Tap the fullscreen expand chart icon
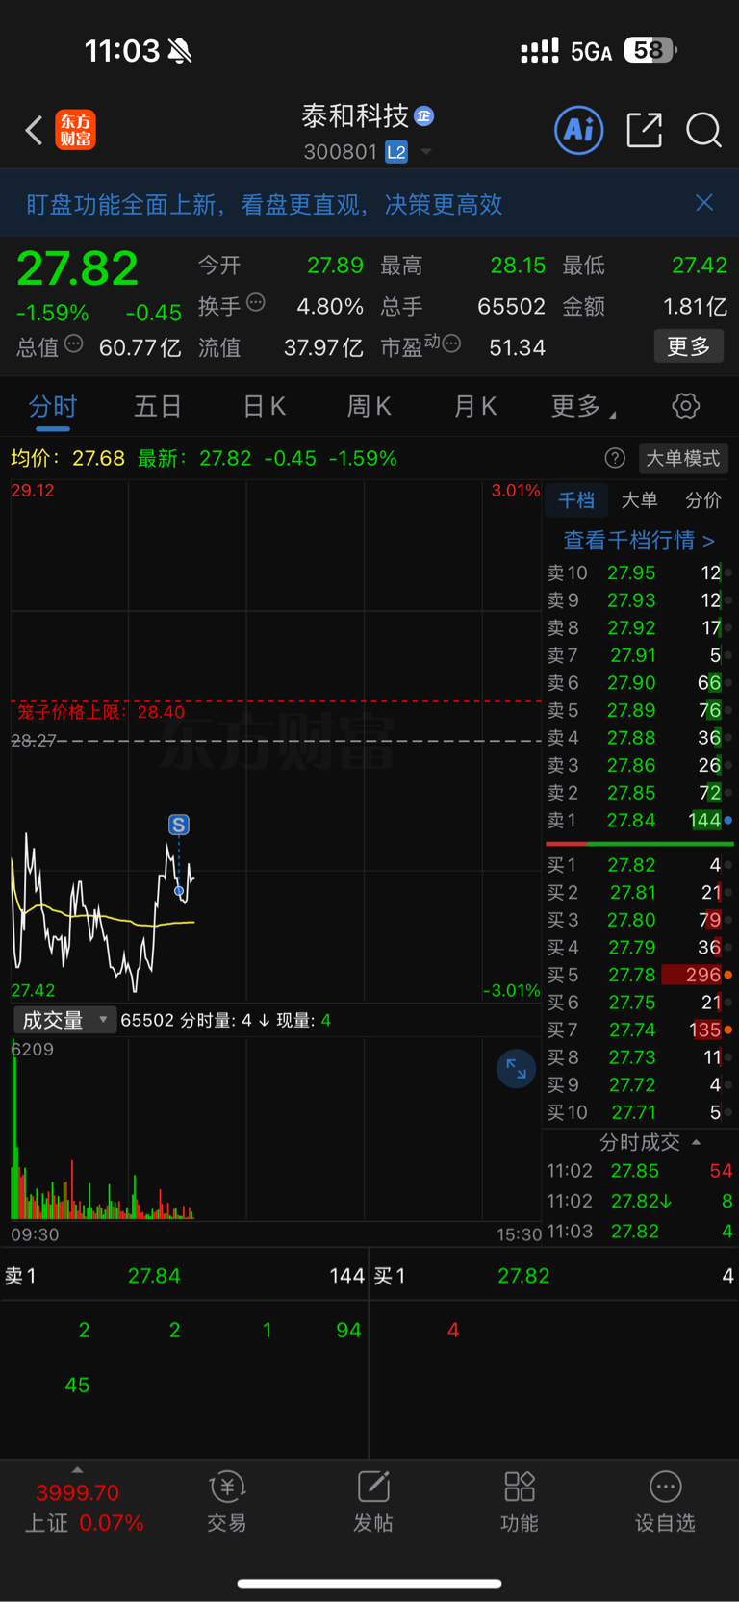The height and width of the screenshot is (1602, 739). pos(516,1069)
